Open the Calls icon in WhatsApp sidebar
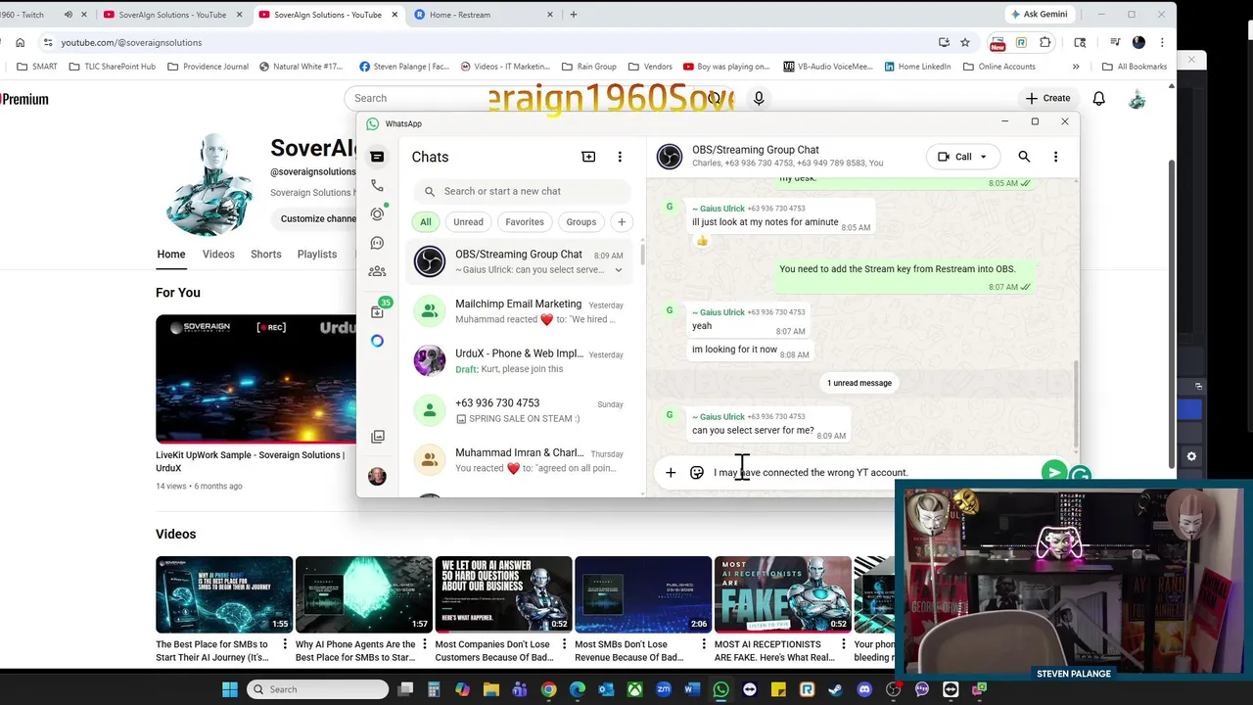This screenshot has width=1253, height=705. [x=377, y=185]
